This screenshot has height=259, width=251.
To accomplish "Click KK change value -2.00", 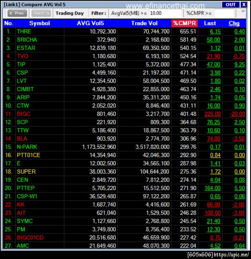I will click(x=238, y=205).
